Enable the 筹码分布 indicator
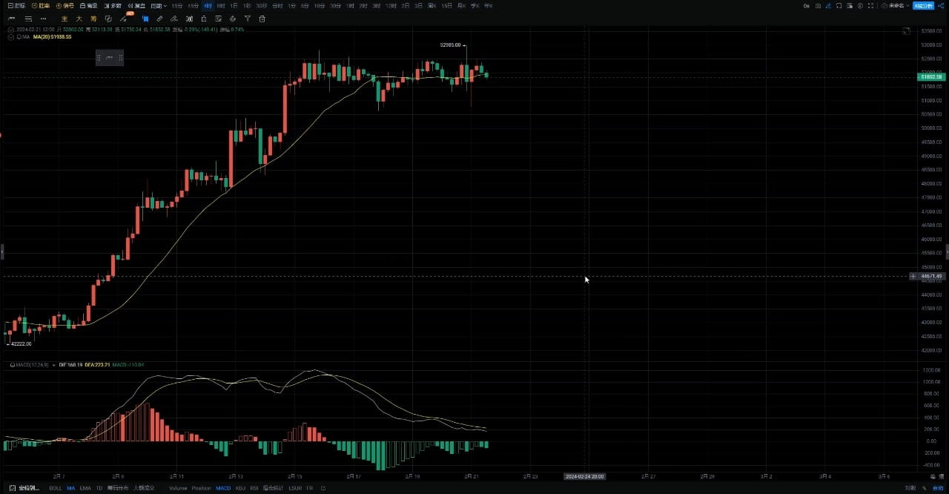 118,488
